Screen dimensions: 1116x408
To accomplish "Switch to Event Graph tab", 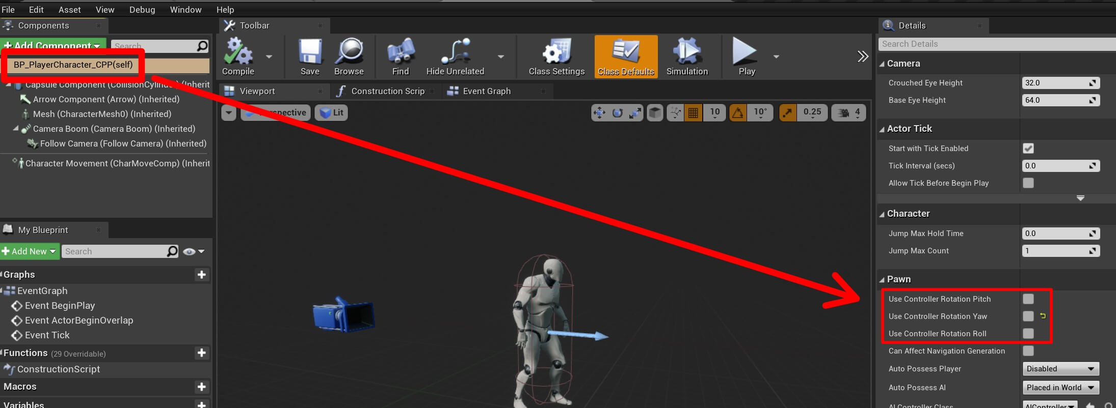I will click(x=487, y=91).
